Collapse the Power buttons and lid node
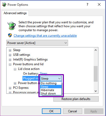 (10, 64)
